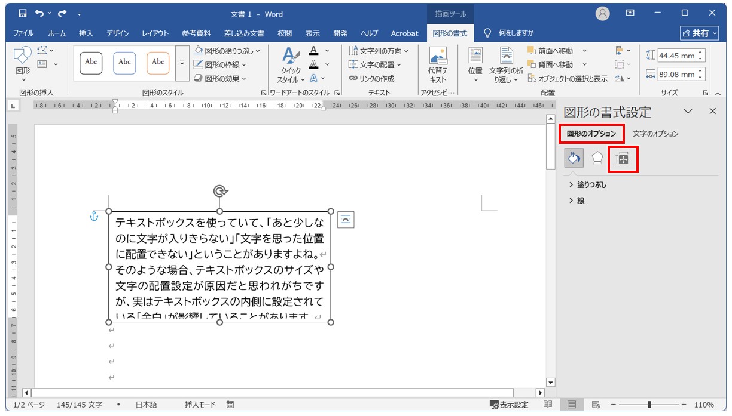
Task: Close the 図形の書式設定 pane
Action: tap(712, 111)
